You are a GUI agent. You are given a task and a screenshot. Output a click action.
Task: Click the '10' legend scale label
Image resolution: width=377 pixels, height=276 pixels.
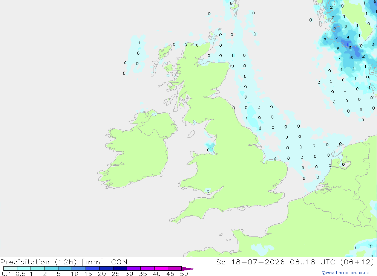(75, 274)
